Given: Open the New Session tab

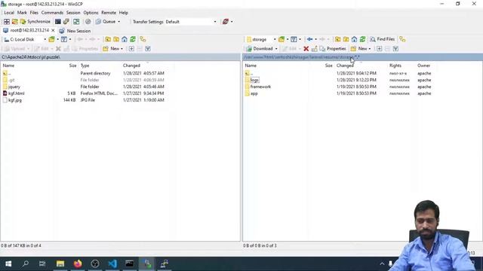Looking at the screenshot, I should [75, 31].
